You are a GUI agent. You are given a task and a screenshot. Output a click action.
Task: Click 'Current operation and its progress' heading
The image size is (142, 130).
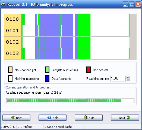click(28, 87)
